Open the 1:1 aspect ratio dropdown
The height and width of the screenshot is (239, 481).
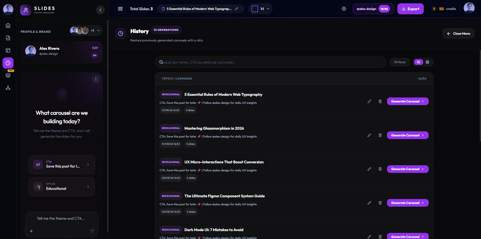[x=260, y=9]
